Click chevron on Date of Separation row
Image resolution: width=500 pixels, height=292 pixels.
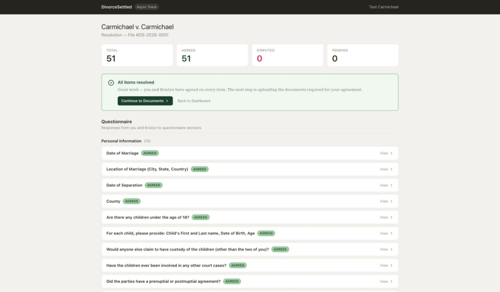tap(392, 185)
